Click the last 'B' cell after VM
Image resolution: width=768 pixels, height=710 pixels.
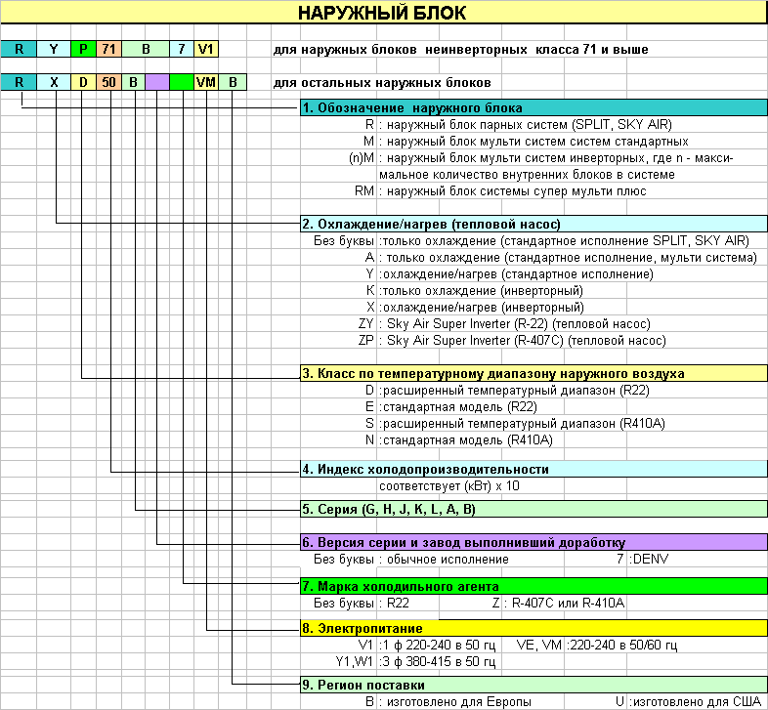(233, 82)
